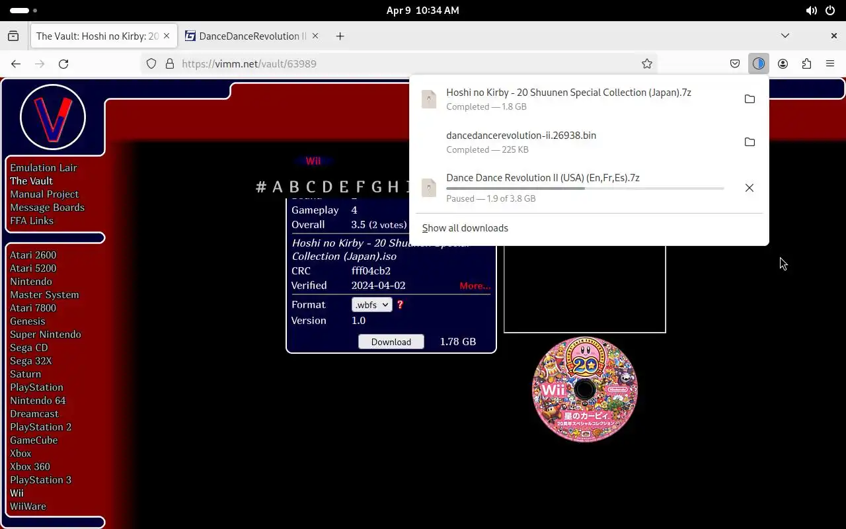Open the Pocket save icon in toolbar

(x=735, y=63)
